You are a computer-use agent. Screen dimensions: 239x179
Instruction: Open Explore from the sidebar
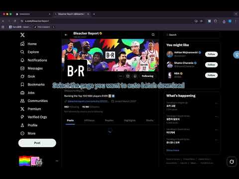29,52
